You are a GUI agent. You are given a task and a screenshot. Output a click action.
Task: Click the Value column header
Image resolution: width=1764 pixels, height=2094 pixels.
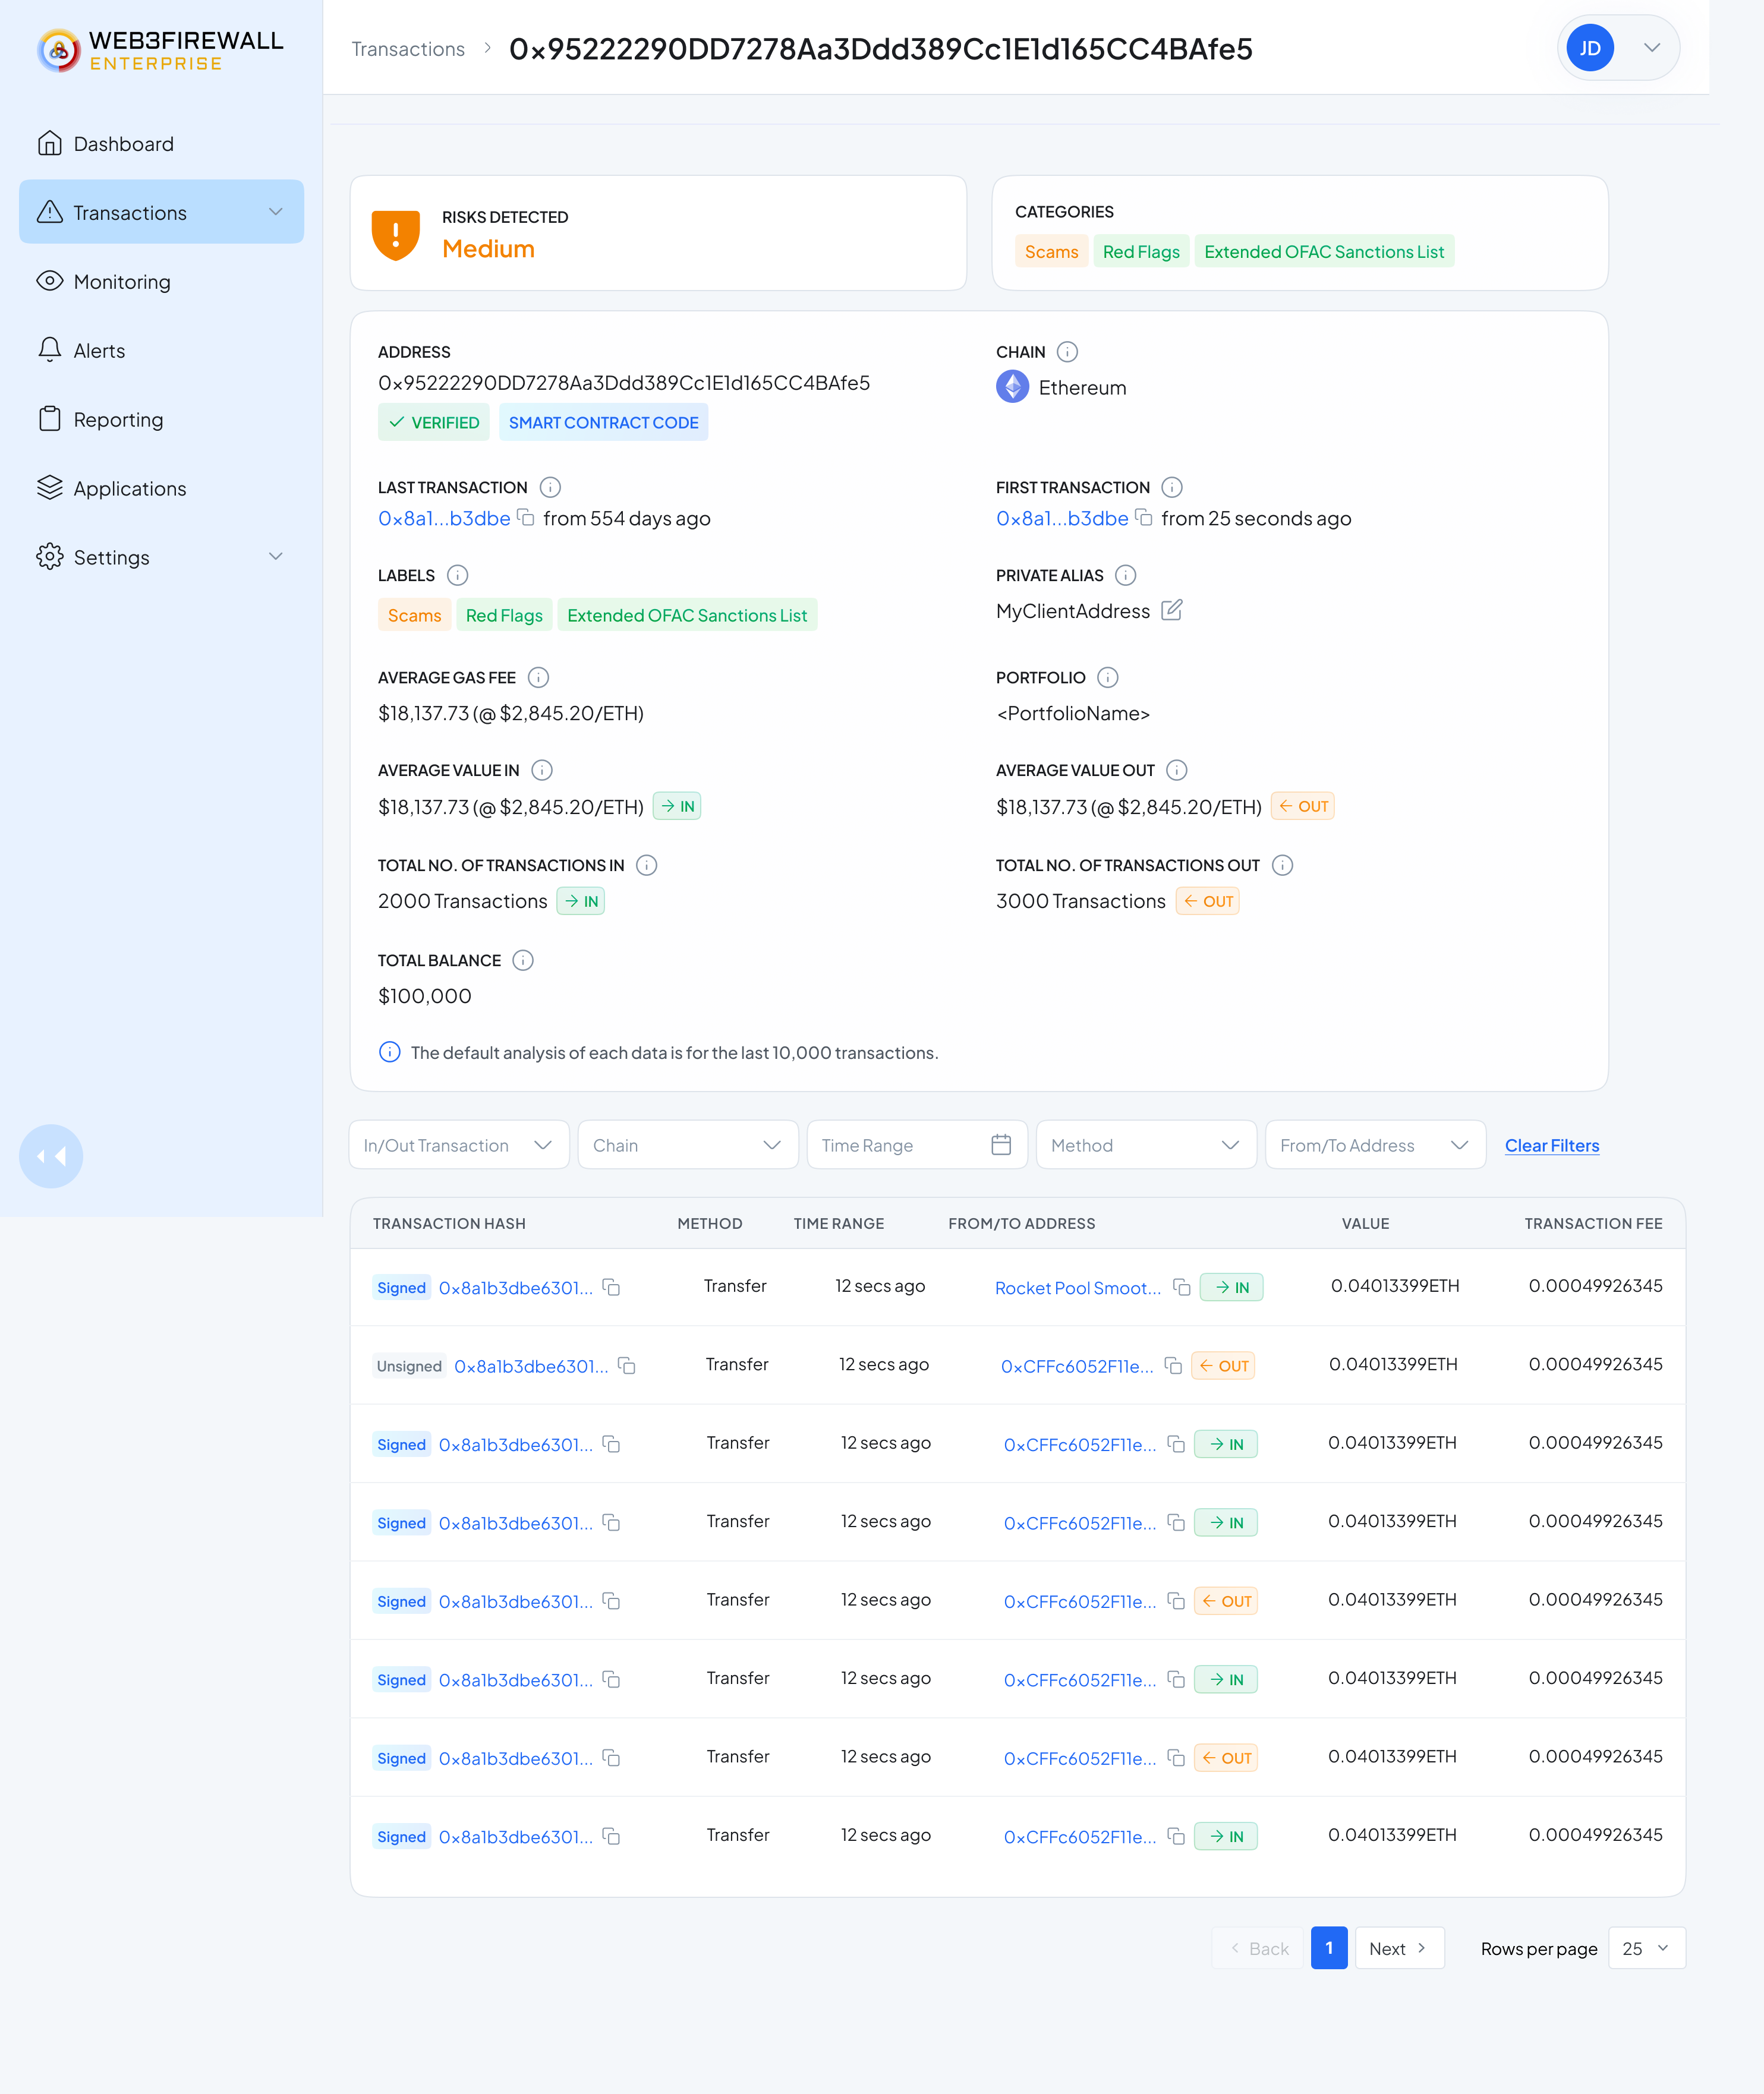click(1365, 1223)
